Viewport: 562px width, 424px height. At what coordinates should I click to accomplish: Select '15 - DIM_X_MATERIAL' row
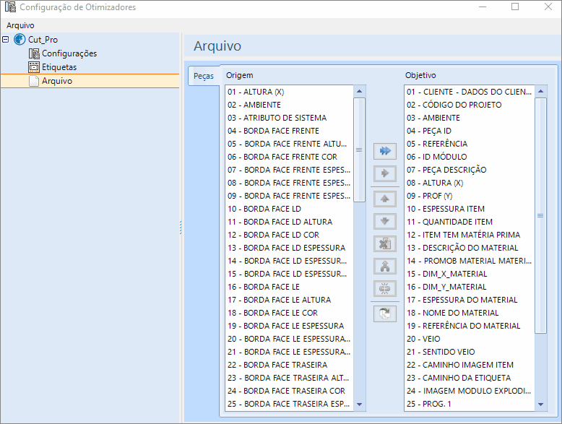470,274
